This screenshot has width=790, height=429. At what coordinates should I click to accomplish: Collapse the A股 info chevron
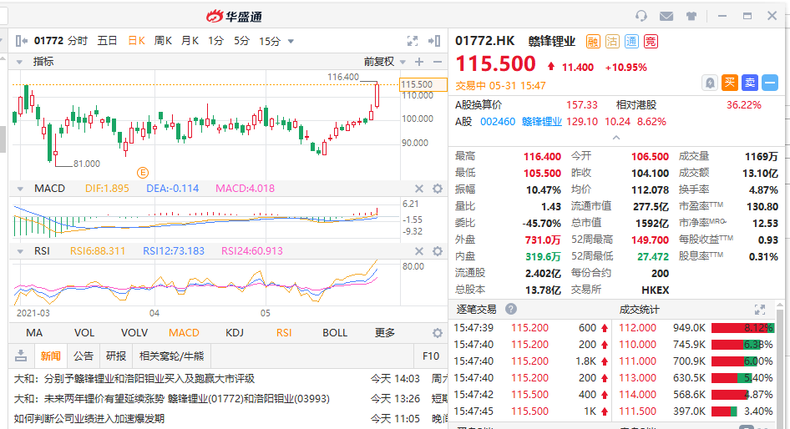(x=615, y=138)
